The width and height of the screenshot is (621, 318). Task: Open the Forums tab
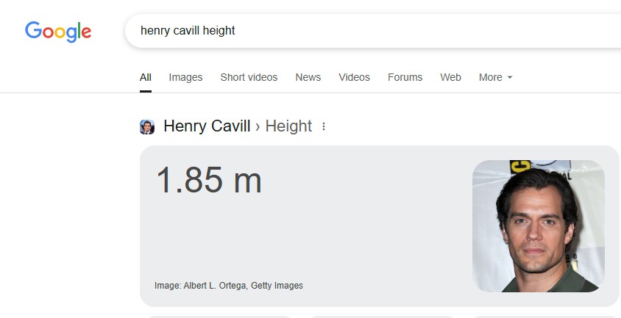tap(405, 77)
